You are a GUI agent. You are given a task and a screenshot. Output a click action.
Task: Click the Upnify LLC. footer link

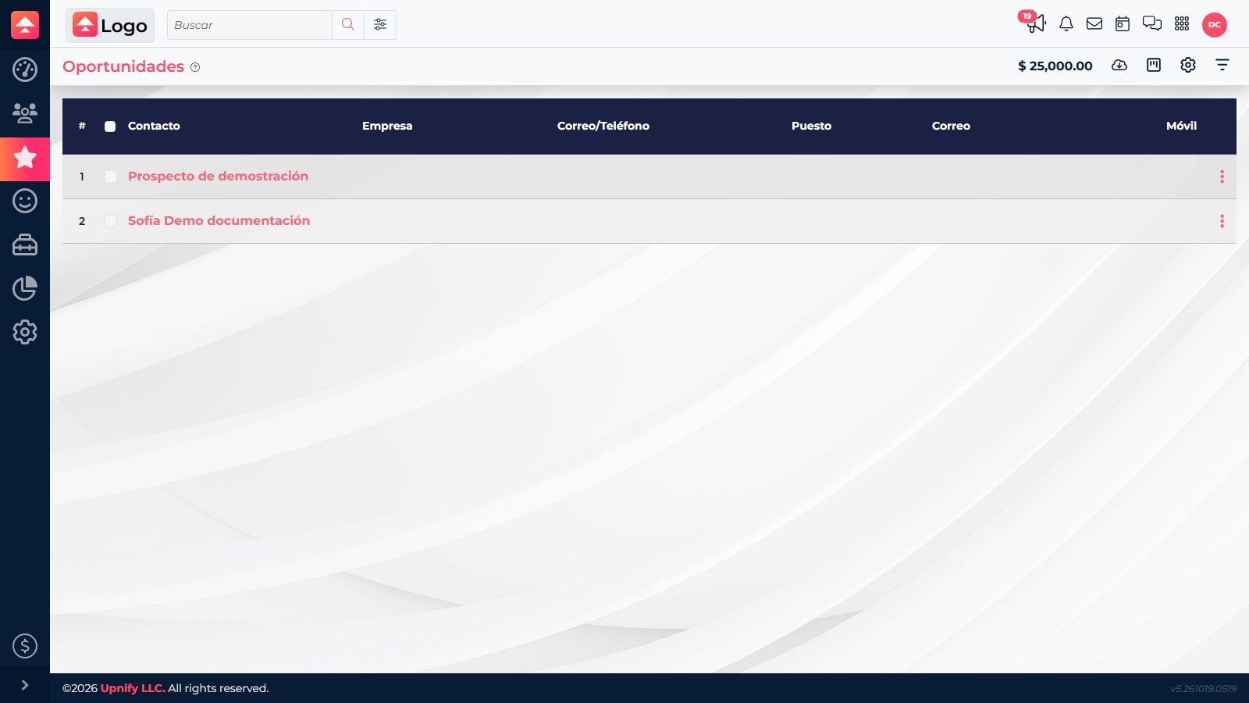pos(133,688)
